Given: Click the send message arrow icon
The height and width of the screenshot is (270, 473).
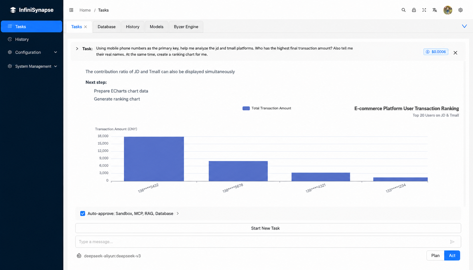Looking at the screenshot, I should click(x=452, y=242).
